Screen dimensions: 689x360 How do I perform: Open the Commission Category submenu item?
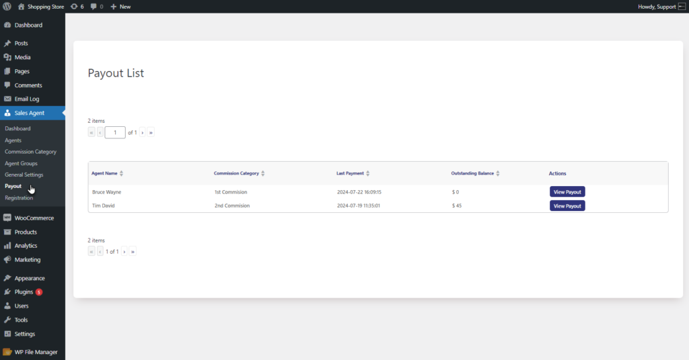[x=31, y=152]
